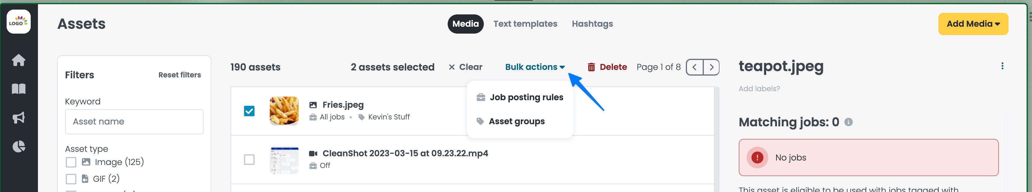This screenshot has width=1032, height=192.
Task: Choose Asset groups menu entry
Action: (x=510, y=121)
